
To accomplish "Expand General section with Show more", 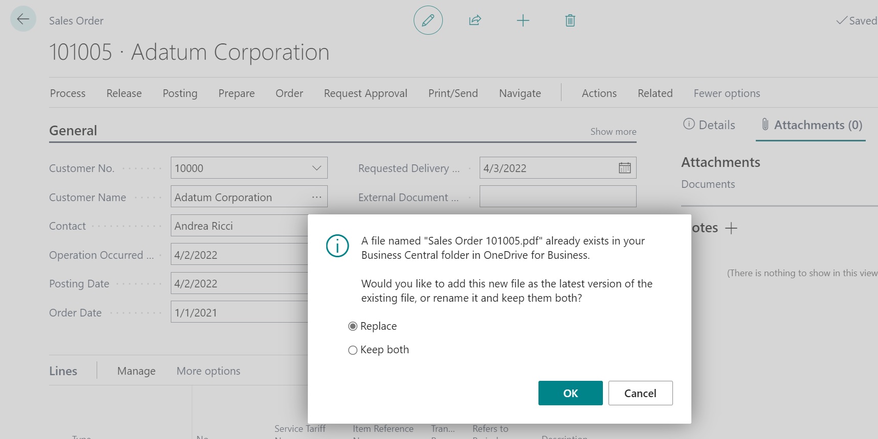I will point(613,132).
